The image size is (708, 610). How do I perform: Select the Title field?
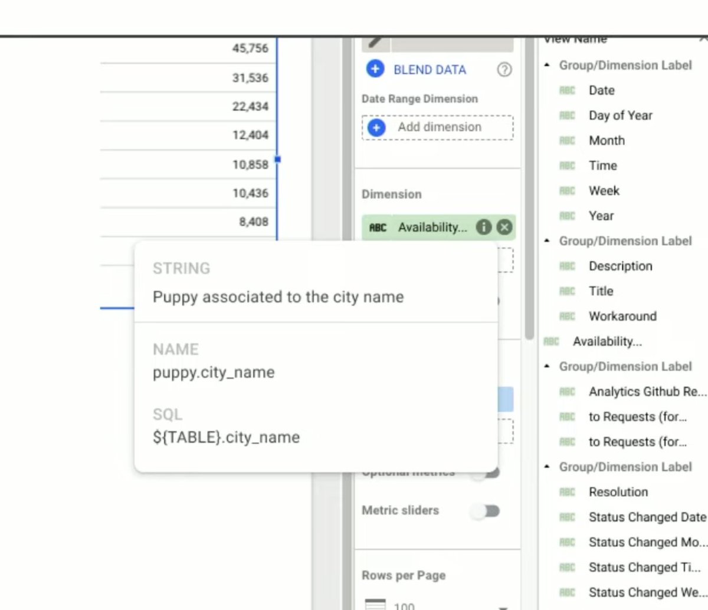(x=601, y=291)
